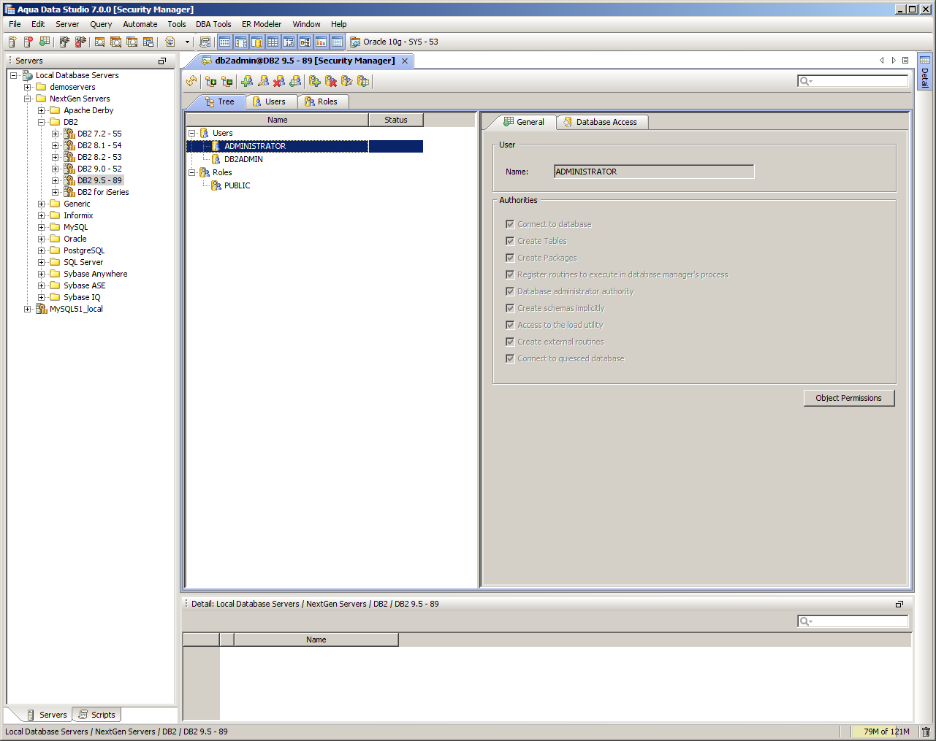Toggle Access to the load utility checkbox
The width and height of the screenshot is (936, 741).
(x=510, y=325)
